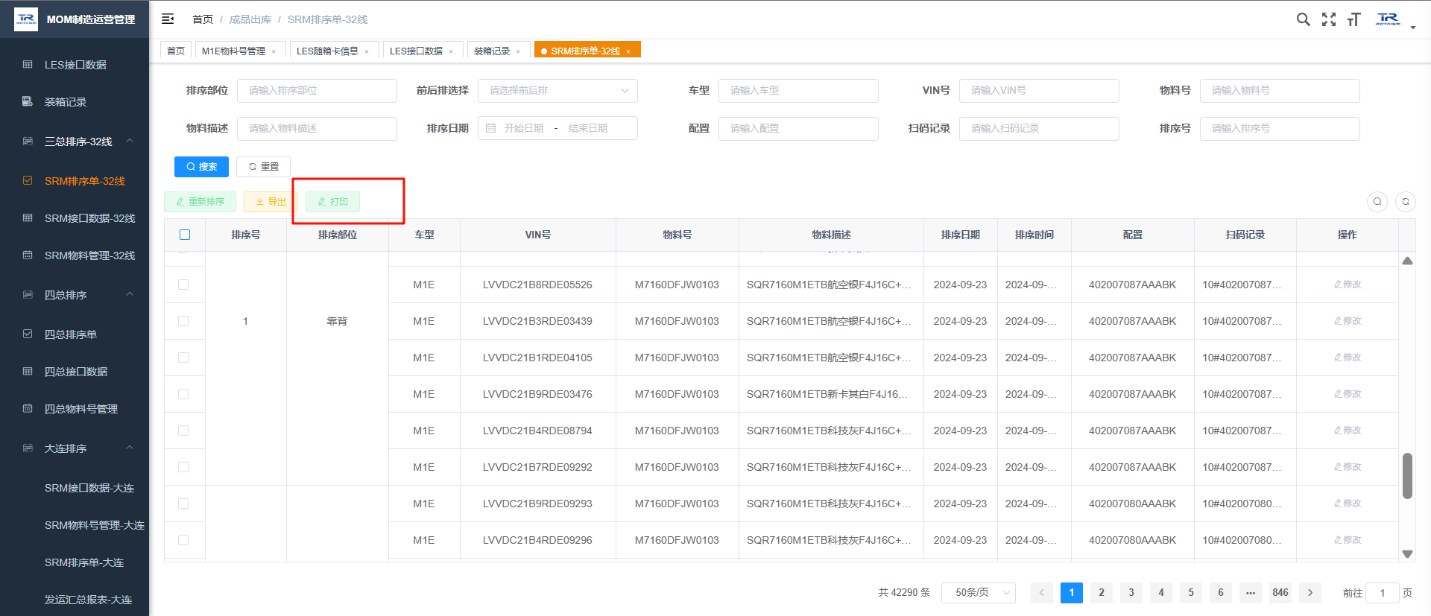The width and height of the screenshot is (1431, 616).
Task: Check row with VIN LVVDC21B3RDE03439
Action: [183, 321]
